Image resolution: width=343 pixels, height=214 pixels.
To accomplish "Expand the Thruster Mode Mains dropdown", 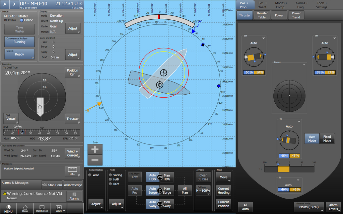I will [x=309, y=207].
